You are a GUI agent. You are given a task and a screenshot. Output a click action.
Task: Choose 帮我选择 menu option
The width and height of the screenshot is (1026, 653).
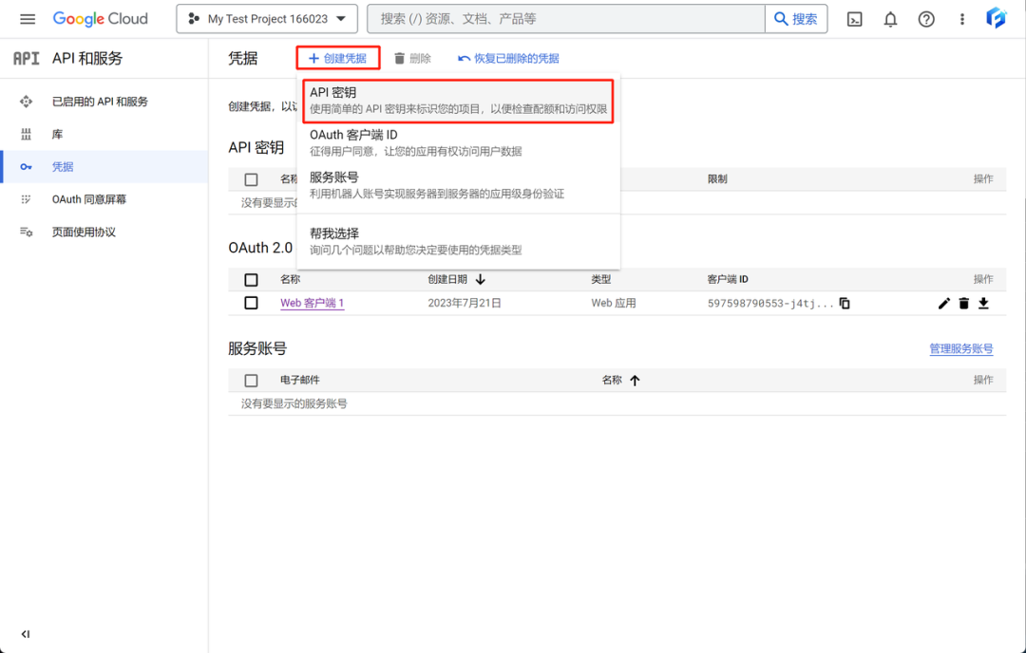point(458,241)
